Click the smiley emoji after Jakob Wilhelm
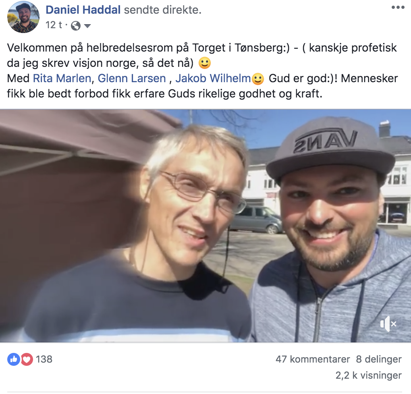Image resolution: width=411 pixels, height=394 pixels. click(x=257, y=79)
